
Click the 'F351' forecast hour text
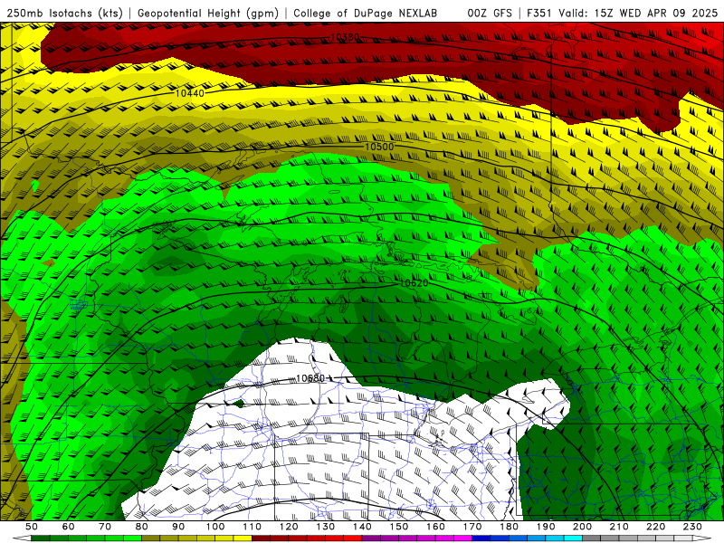coord(539,13)
